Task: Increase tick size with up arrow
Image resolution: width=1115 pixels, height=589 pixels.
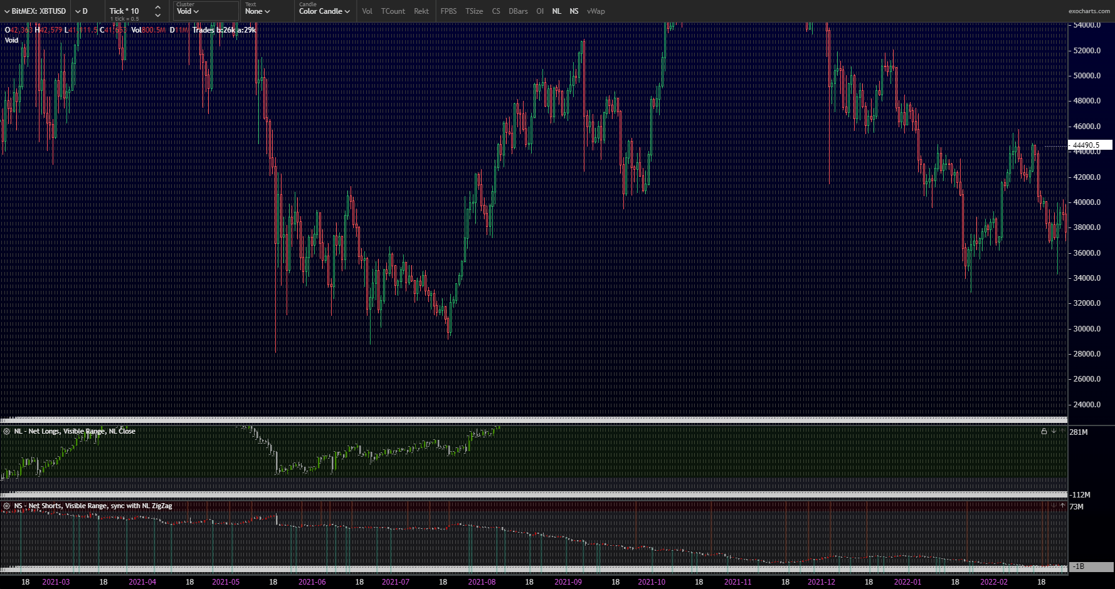Action: click(158, 8)
